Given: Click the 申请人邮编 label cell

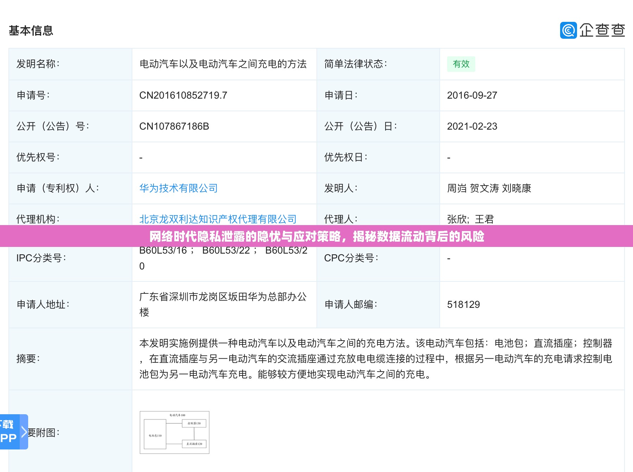Looking at the screenshot, I should point(378,305).
